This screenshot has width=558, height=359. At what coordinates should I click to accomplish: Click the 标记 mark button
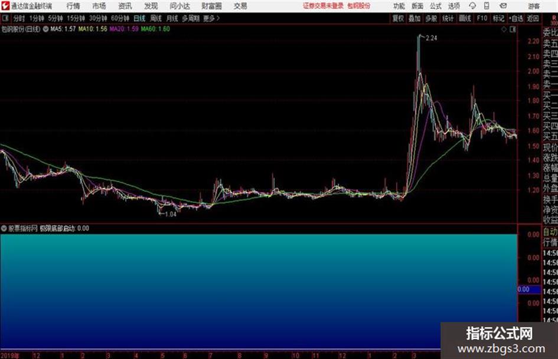coord(498,18)
